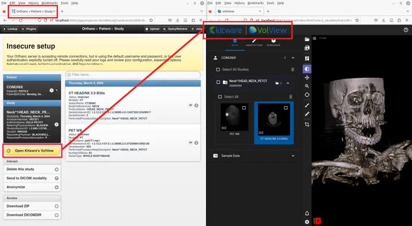Switch to the Annotations tab in VolView

[254, 42]
